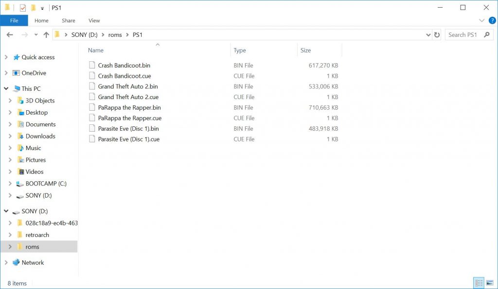498x289 pixels.
Task: Expand the roms folder node
Action: (10, 247)
